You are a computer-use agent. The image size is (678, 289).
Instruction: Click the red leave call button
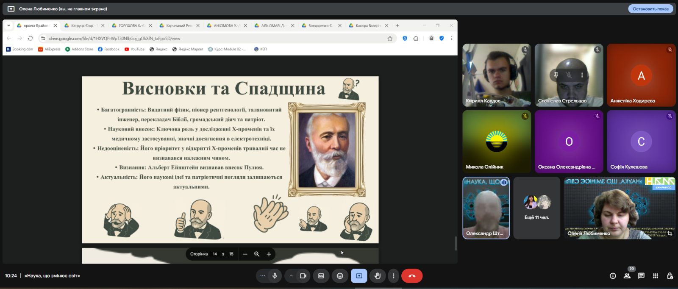click(411, 276)
